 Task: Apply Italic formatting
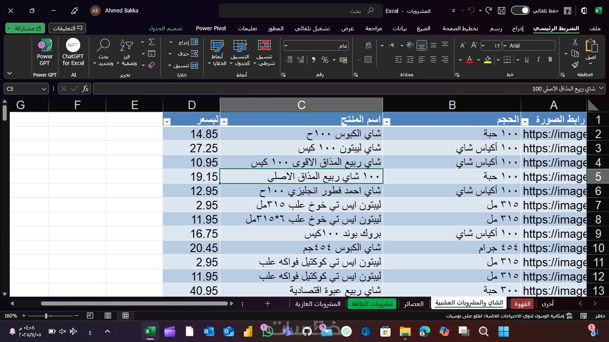(539, 59)
